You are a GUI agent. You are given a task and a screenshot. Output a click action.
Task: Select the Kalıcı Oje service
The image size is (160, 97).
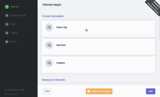(x=98, y=29)
